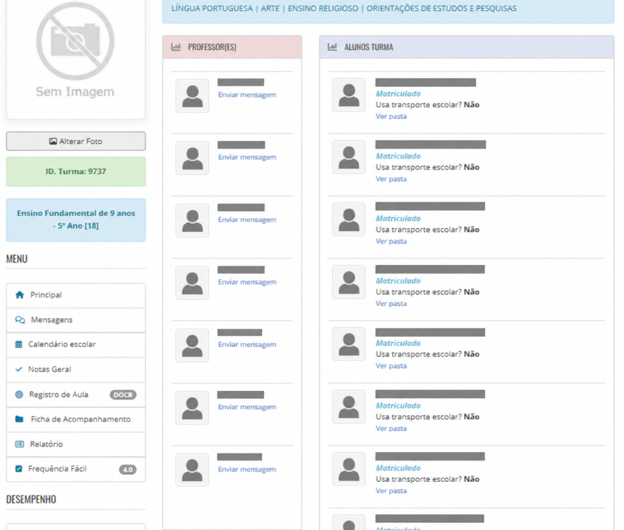Send message to the second professor

point(247,157)
